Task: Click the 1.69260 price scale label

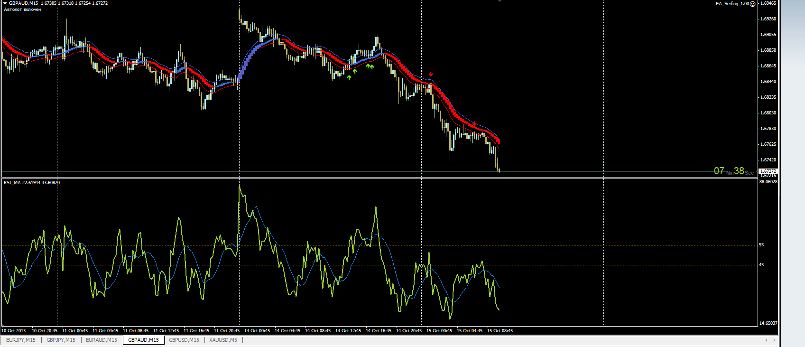Action: pos(768,19)
